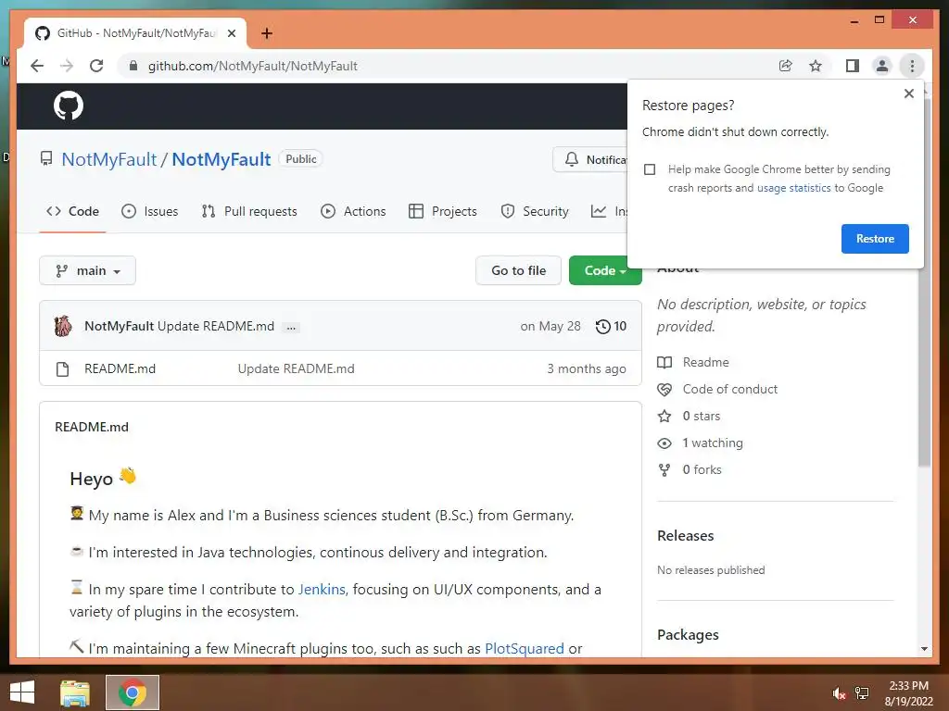Close the GitHub browser tab

point(231,33)
